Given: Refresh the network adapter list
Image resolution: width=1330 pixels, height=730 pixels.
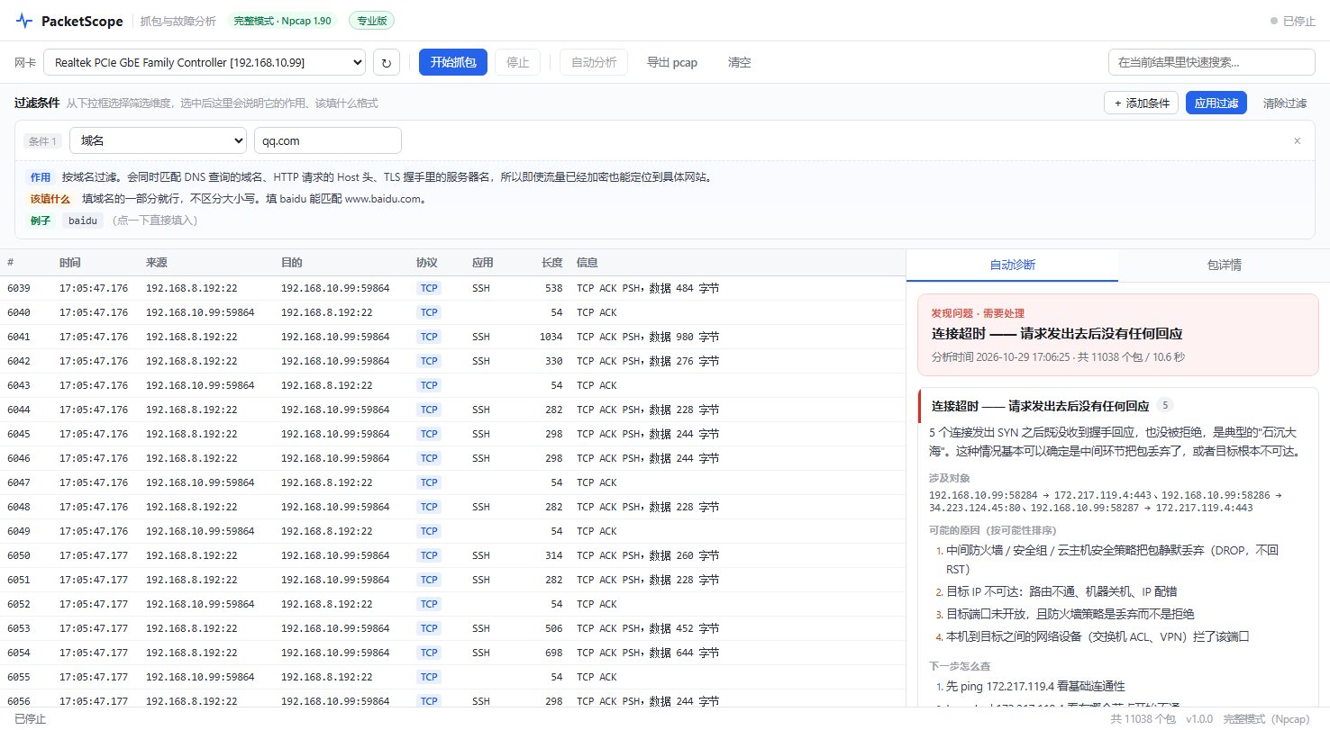Looking at the screenshot, I should tap(387, 62).
